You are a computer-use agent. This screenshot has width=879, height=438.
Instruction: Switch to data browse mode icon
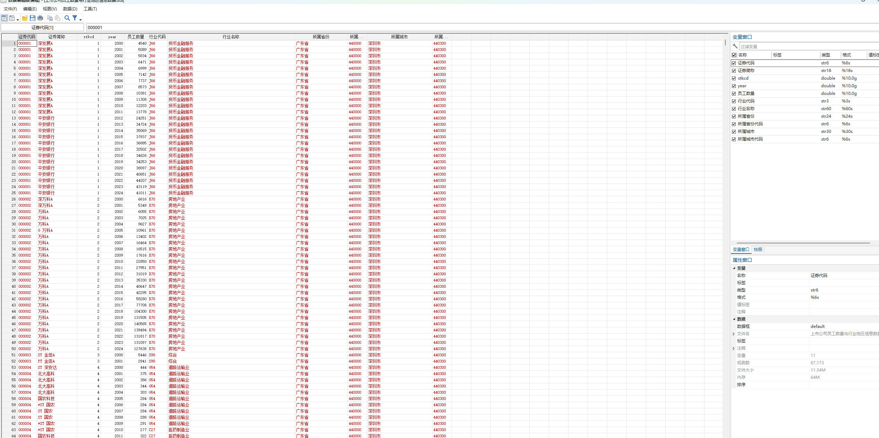12,18
